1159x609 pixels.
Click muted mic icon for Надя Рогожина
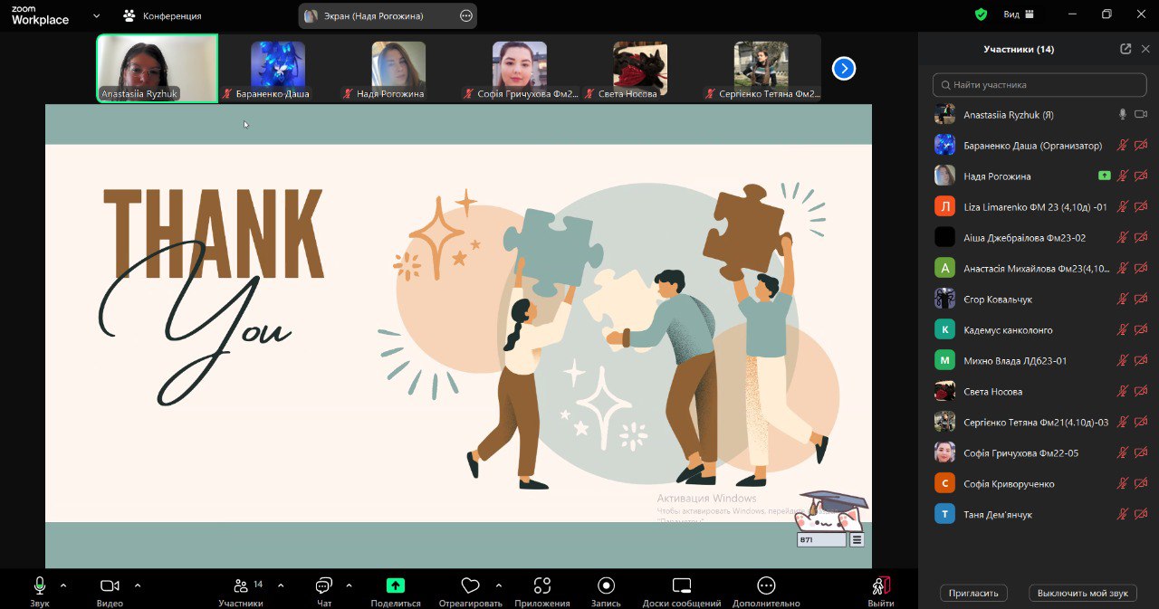click(x=1123, y=176)
